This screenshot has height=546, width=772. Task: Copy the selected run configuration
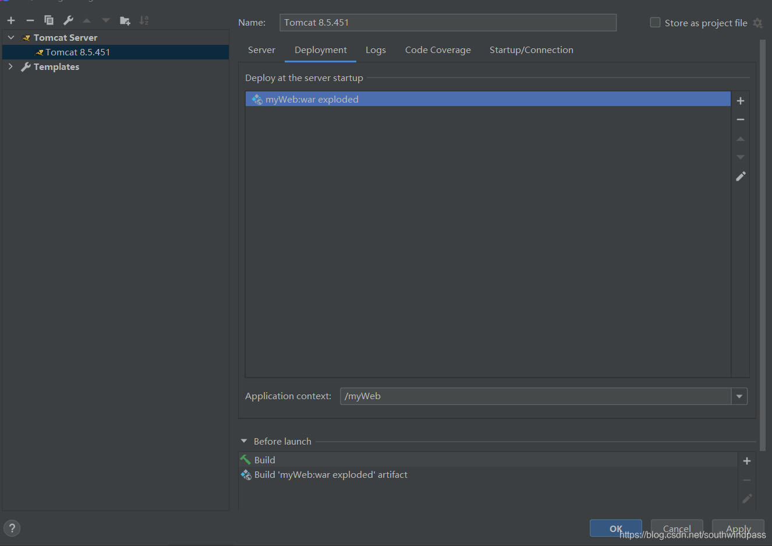(x=49, y=20)
